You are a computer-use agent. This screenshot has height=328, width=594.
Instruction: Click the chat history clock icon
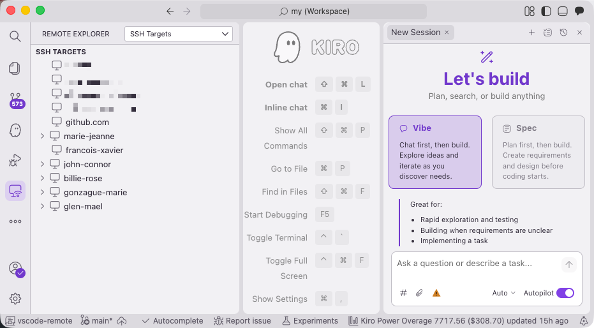click(x=563, y=33)
